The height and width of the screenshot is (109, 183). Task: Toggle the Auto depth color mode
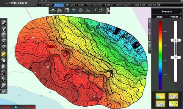pyautogui.click(x=159, y=17)
